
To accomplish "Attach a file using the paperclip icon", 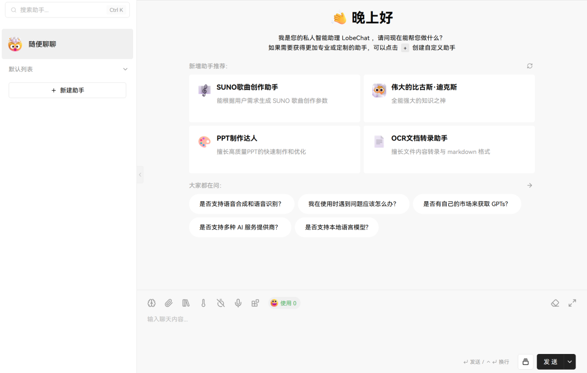I will 168,303.
